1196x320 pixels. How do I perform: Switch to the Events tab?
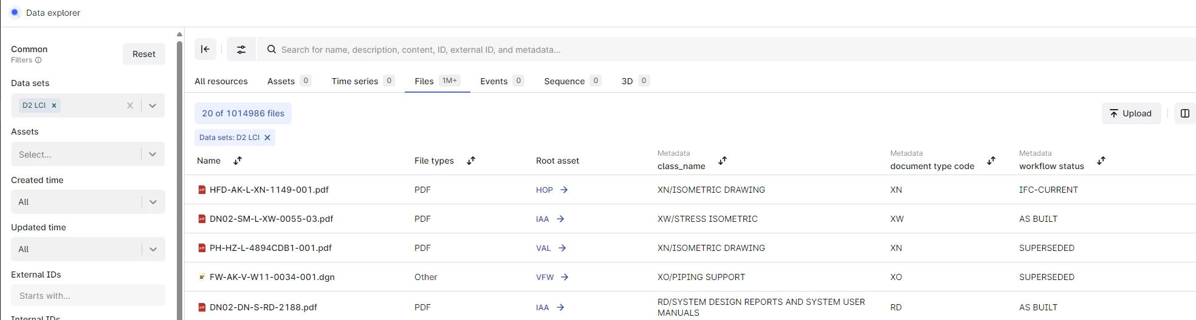tap(493, 81)
